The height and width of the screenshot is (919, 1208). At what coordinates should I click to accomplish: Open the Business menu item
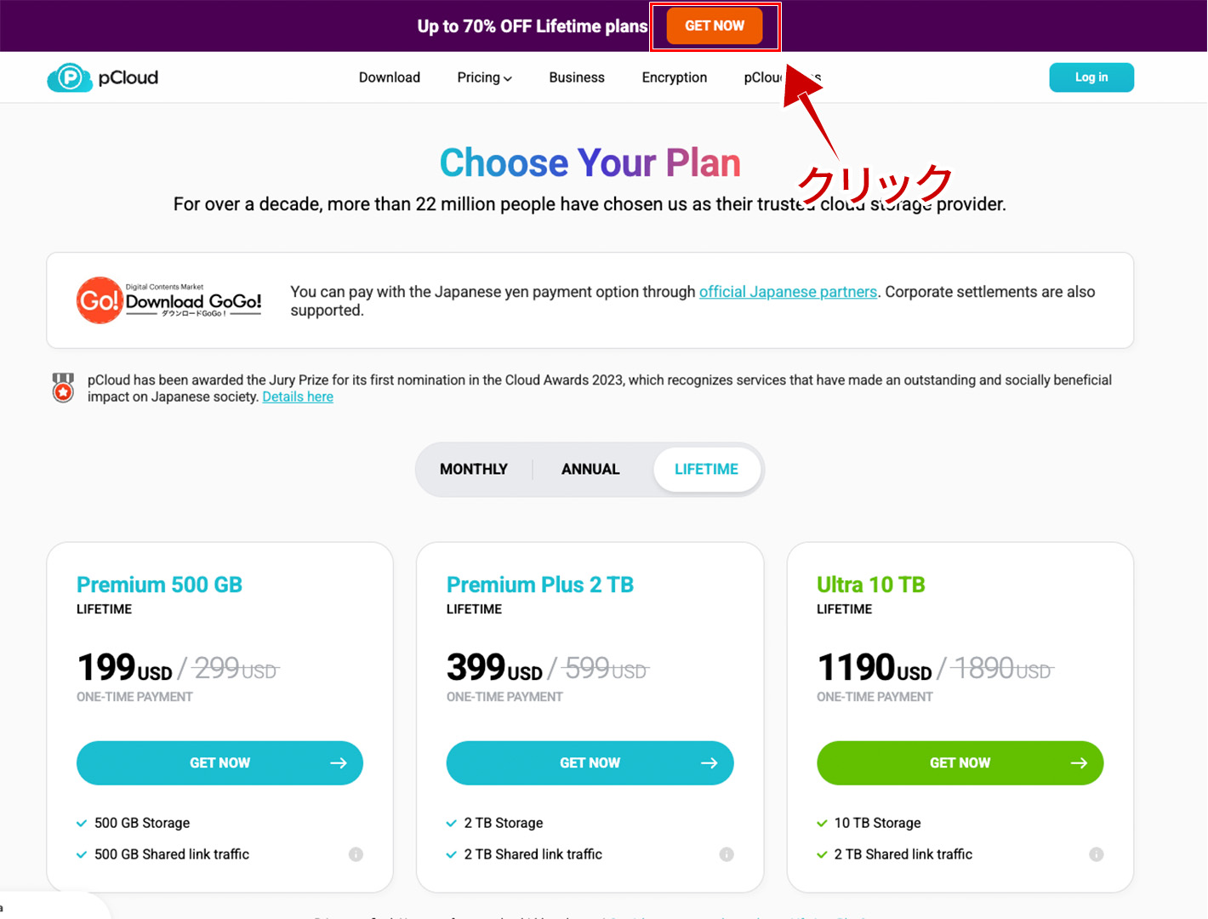(x=577, y=78)
